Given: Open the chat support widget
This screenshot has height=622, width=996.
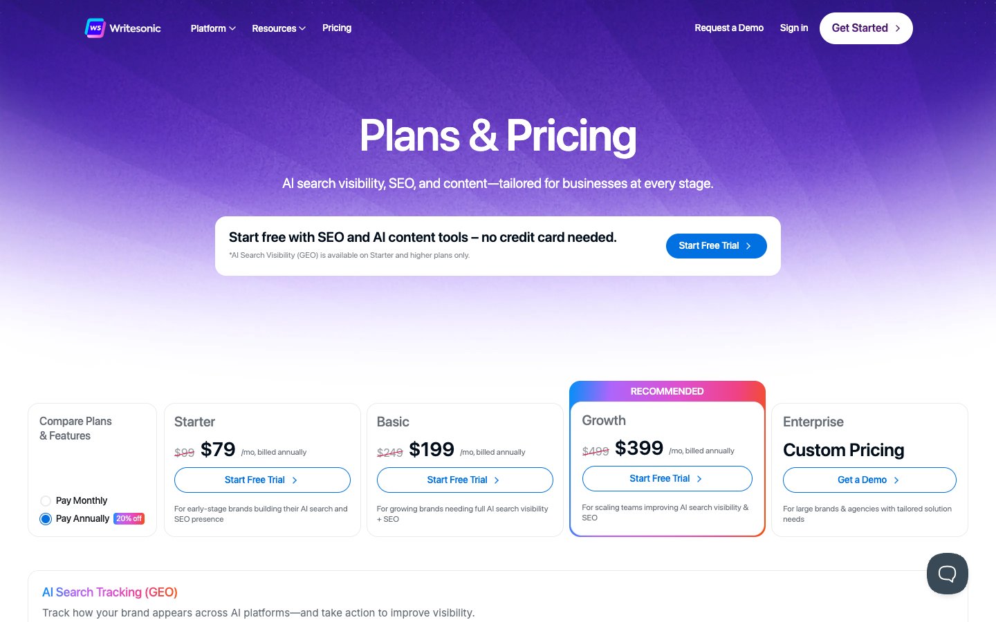Looking at the screenshot, I should tap(947, 573).
